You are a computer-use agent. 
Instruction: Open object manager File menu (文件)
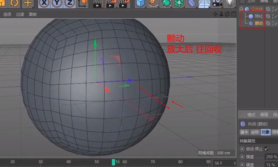[x=252, y=1]
